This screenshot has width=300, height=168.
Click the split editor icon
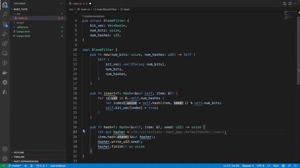tap(290, 3)
